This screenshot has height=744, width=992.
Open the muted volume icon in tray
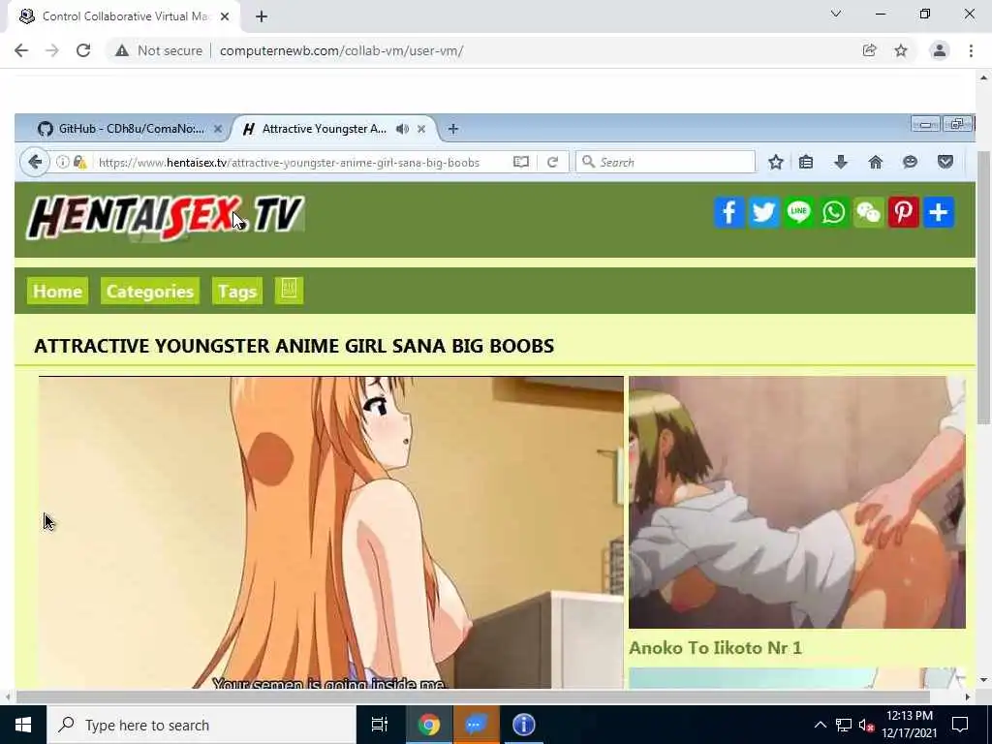866,725
